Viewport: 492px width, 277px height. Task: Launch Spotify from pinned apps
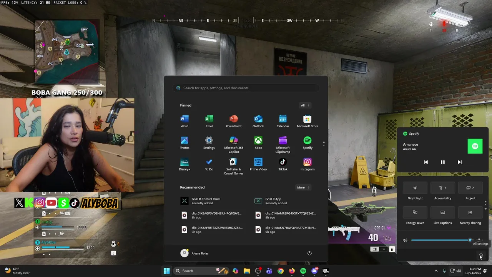tap(307, 142)
